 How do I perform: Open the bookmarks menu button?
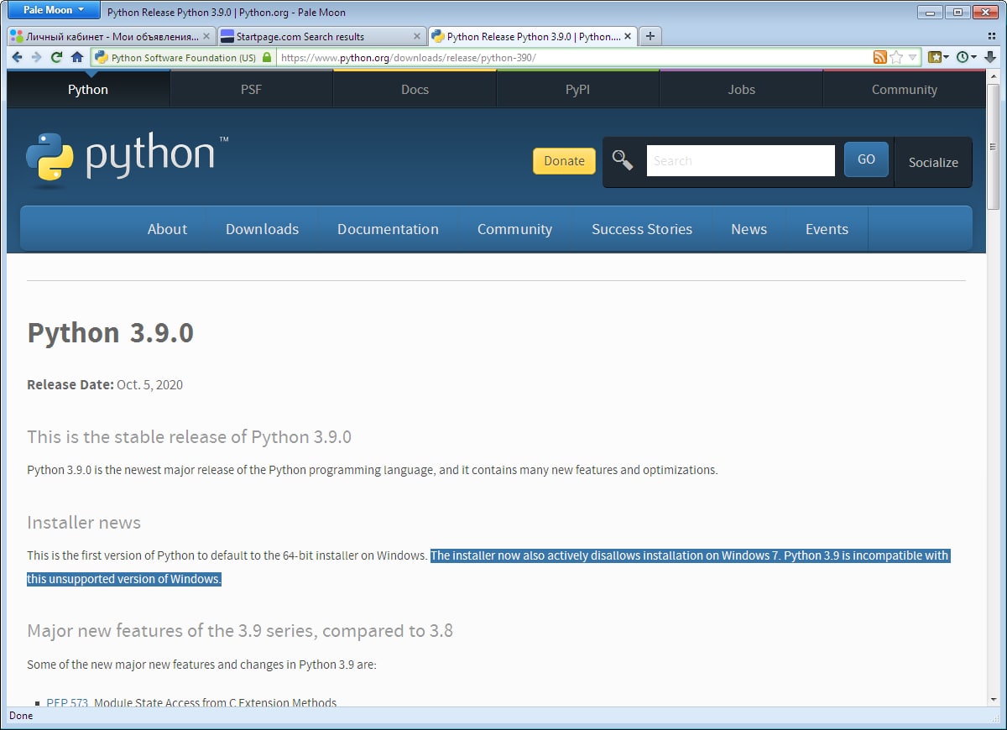(938, 57)
